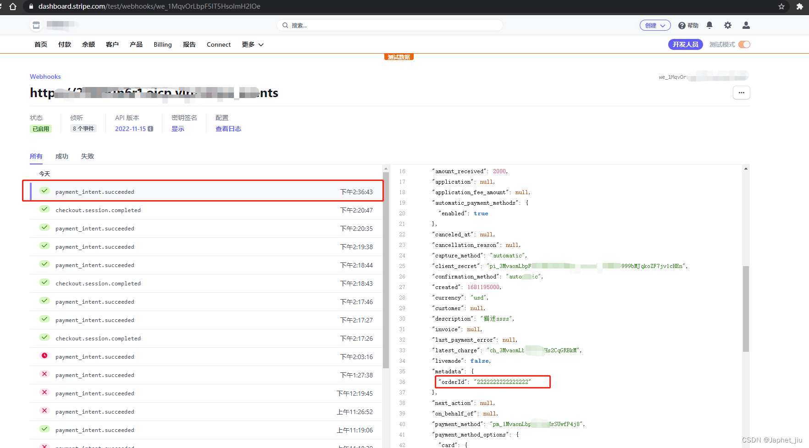Go to the 首页 menu item
This screenshot has width=809, height=448.
coord(41,44)
